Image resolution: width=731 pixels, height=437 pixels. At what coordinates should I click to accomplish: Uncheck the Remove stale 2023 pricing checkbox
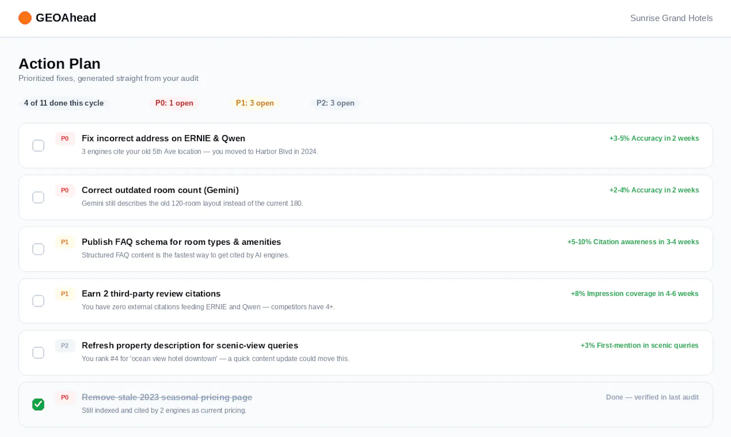point(38,405)
